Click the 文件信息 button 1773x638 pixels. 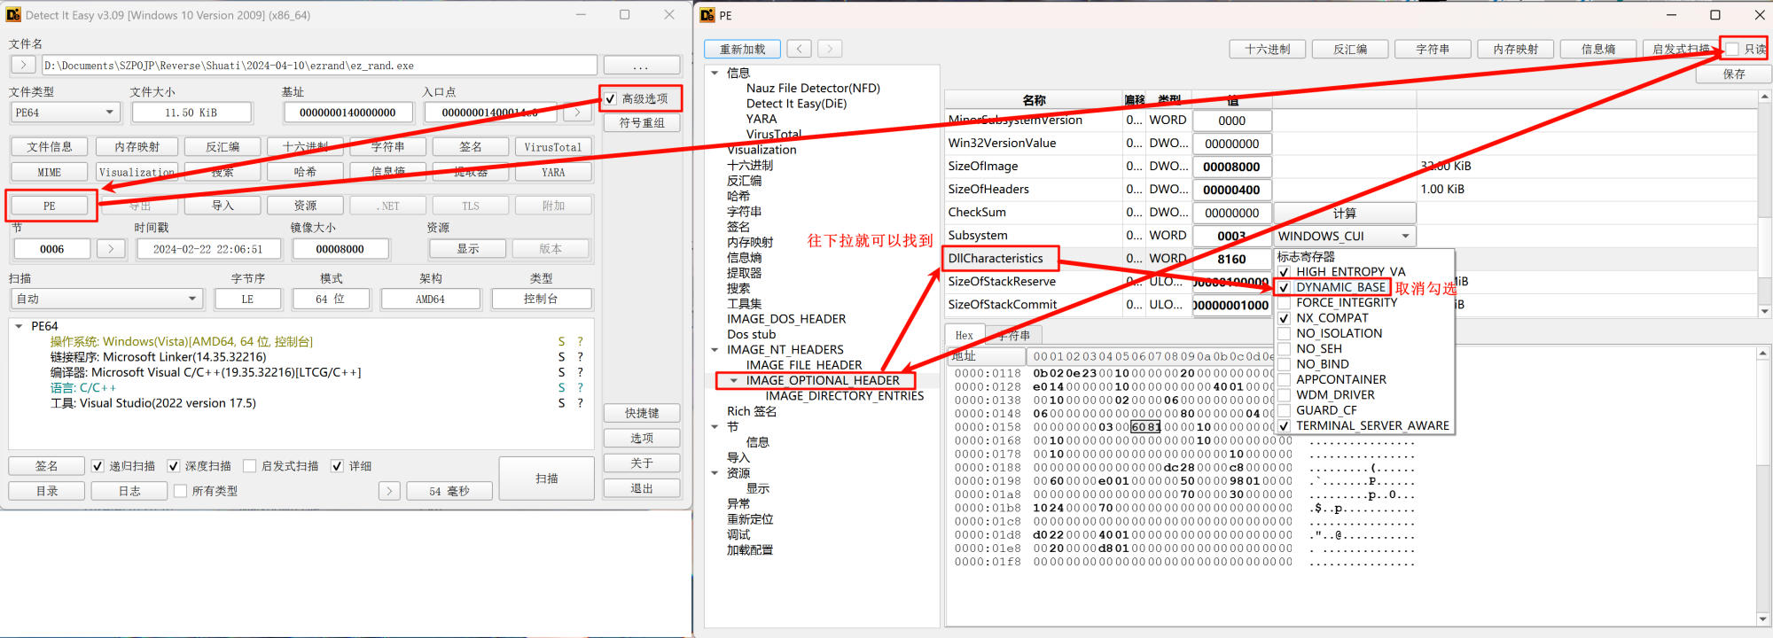pyautogui.click(x=50, y=147)
